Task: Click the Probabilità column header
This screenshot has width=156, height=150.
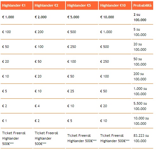Action: (x=142, y=5)
